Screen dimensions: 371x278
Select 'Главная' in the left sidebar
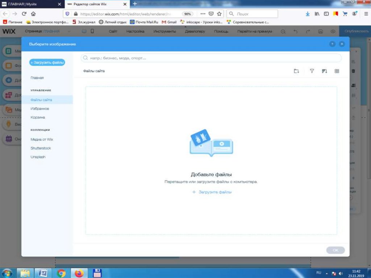tap(37, 78)
